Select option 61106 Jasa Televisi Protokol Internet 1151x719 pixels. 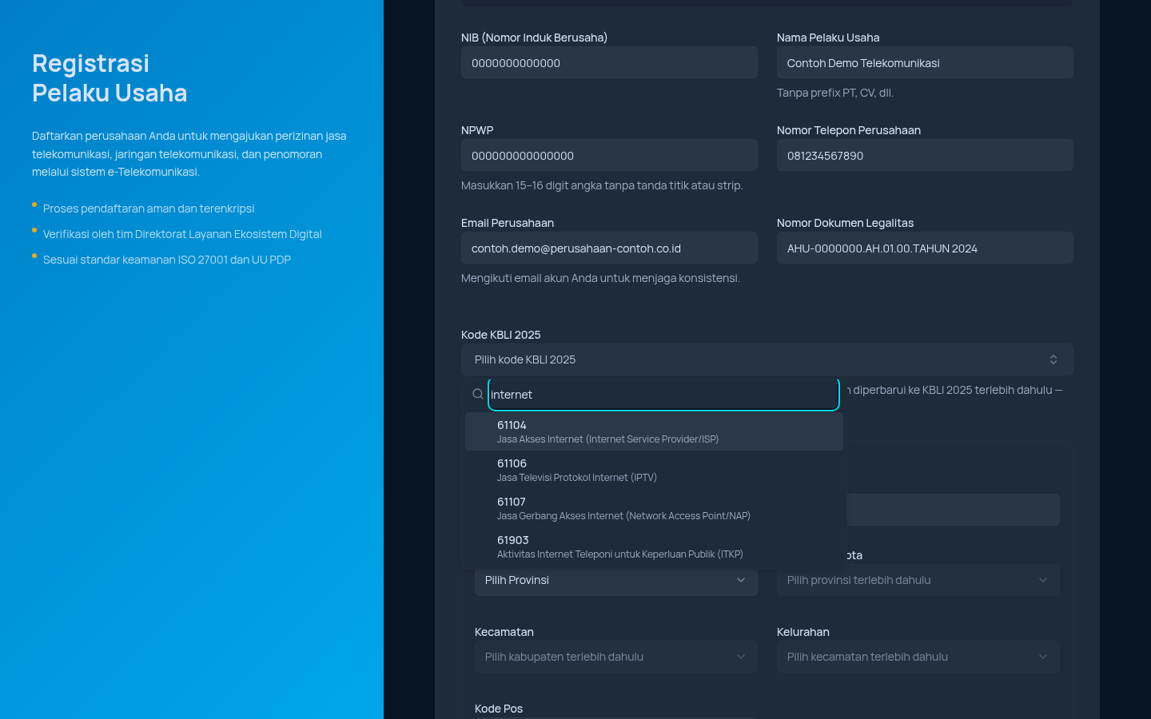pos(654,470)
